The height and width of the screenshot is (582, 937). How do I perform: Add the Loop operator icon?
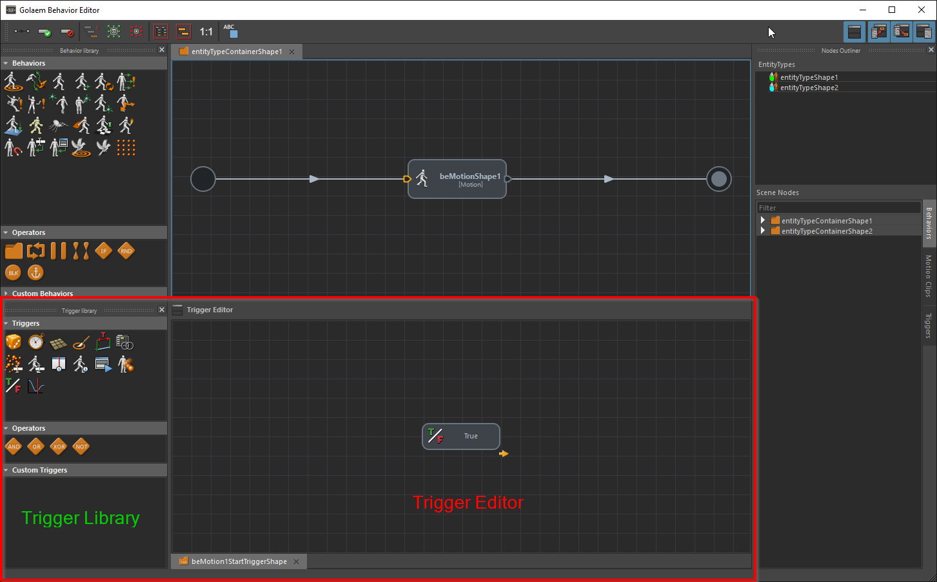click(36, 251)
